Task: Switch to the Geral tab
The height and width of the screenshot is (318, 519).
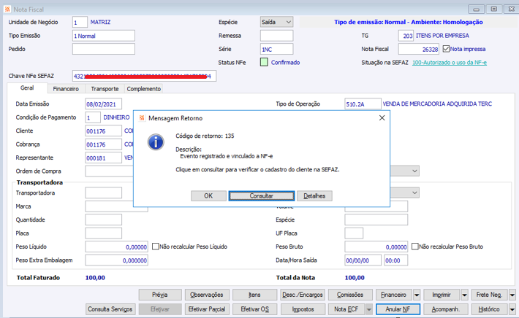Action: 27,88
